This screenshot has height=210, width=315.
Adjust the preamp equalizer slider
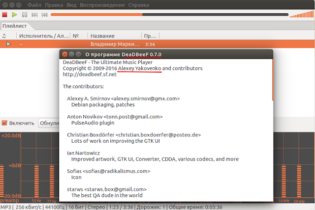tap(1, 180)
